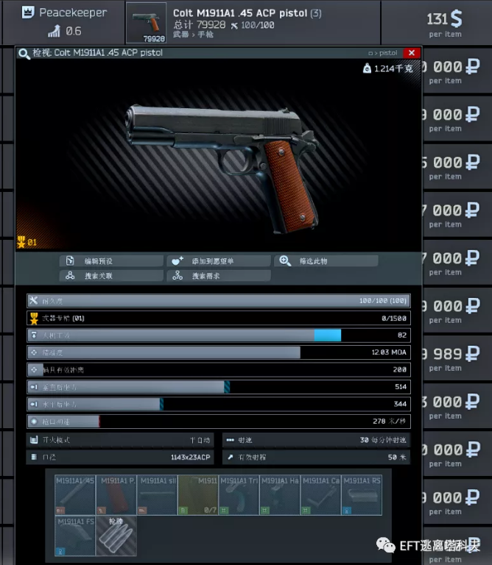Image resolution: width=492 pixels, height=565 pixels.
Task: Click the weight icon beside 1.214千克
Action: click(367, 68)
